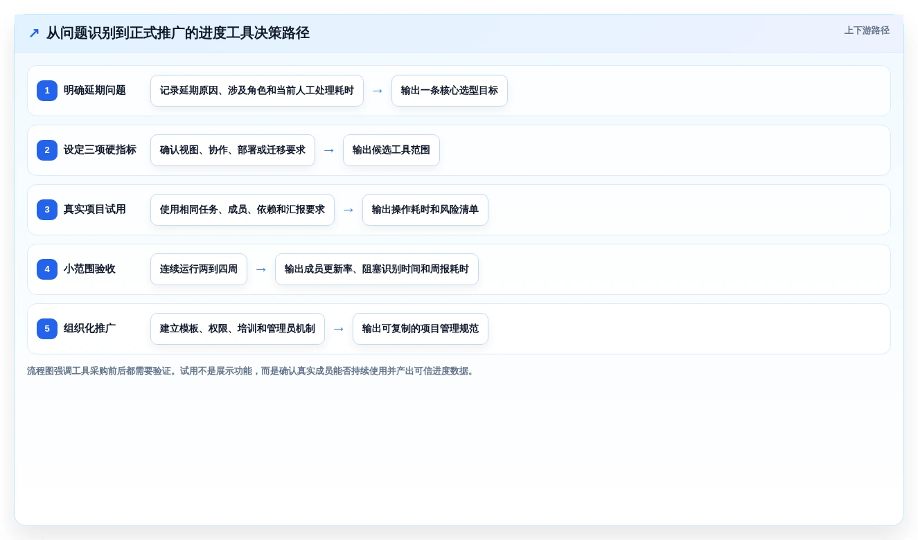Select the 连续运行两到四周 box
Image resolution: width=918 pixels, height=540 pixels.
click(x=199, y=269)
